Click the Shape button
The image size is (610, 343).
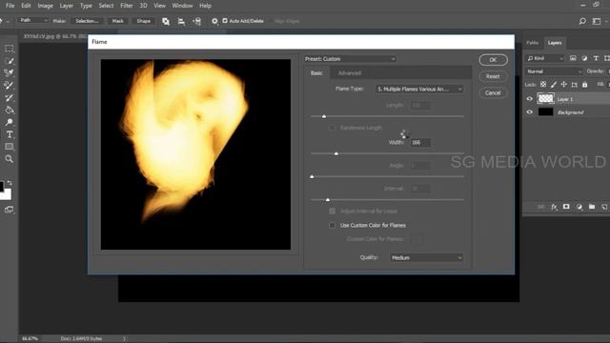click(144, 21)
